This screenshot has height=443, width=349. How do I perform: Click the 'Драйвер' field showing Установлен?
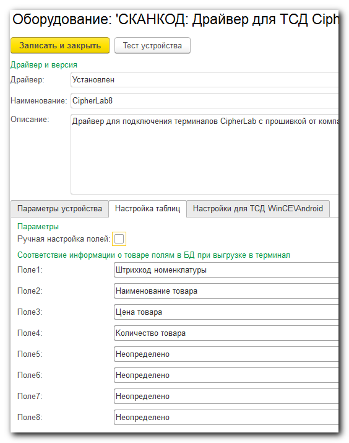click(205, 80)
